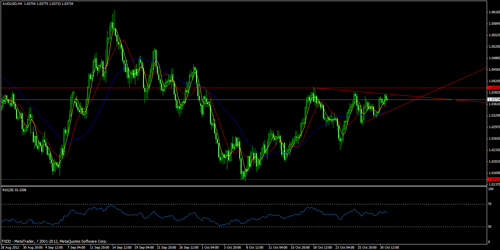The height and width of the screenshot is (250, 500).
Task: Select the current price marker 1.03734
Action: 493,99
